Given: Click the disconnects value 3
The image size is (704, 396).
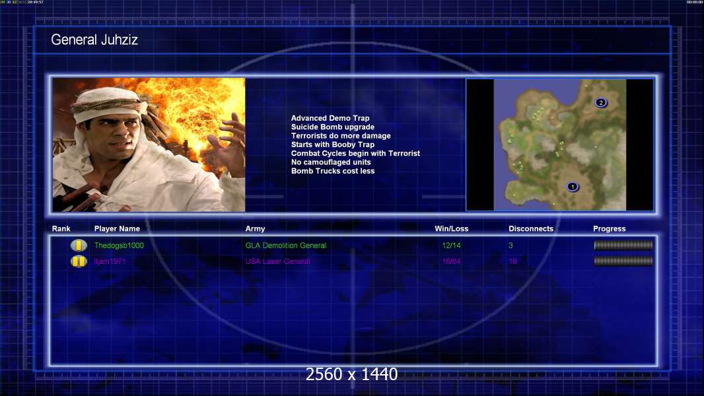Looking at the screenshot, I should 510,246.
